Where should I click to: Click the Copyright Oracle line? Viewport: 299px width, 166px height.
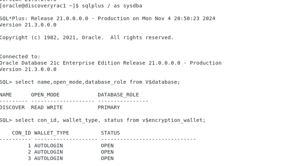coord(87,38)
